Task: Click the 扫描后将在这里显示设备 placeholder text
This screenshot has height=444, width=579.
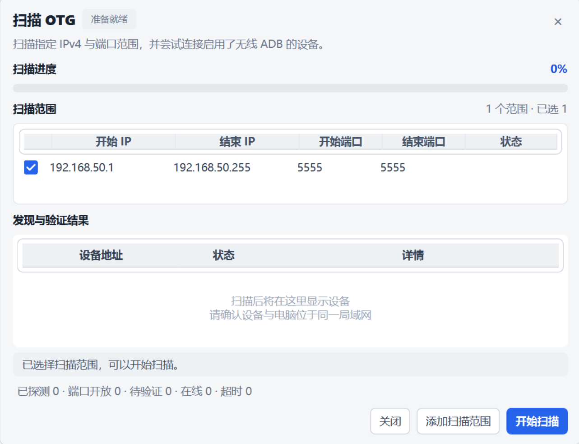Action: 290,301
